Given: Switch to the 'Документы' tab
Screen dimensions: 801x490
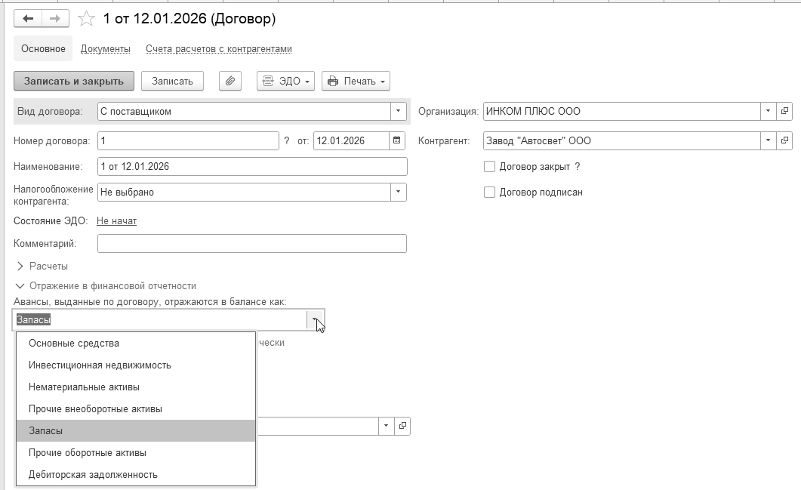Looking at the screenshot, I should 106,49.
